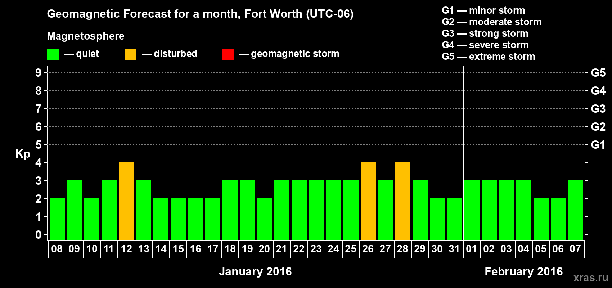Viewport: 612px width, 288px height.
Task: Click the date label 05 in February
Action: pyautogui.click(x=541, y=249)
